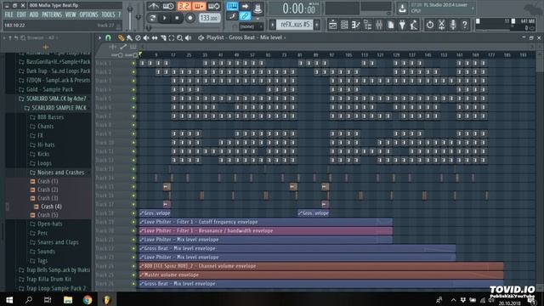Mute Track 14 using its green light

click(x=133, y=178)
